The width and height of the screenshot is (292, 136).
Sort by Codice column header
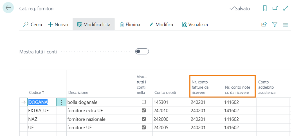coord(37,93)
